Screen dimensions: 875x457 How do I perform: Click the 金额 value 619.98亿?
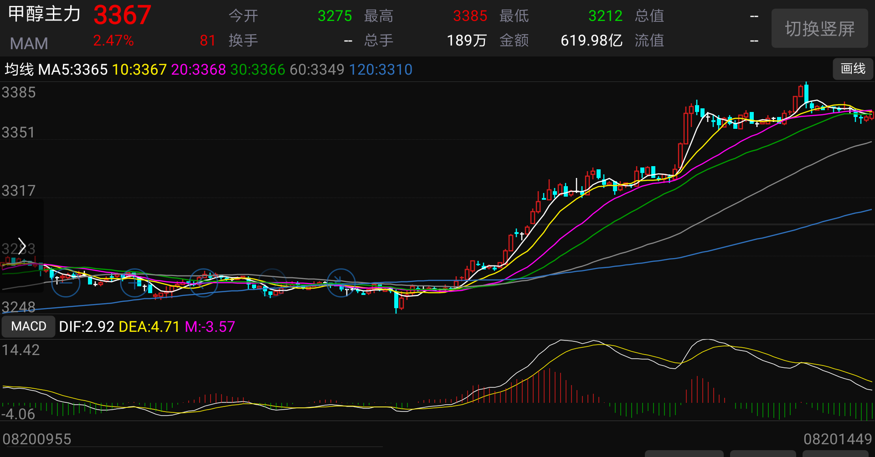pos(592,41)
